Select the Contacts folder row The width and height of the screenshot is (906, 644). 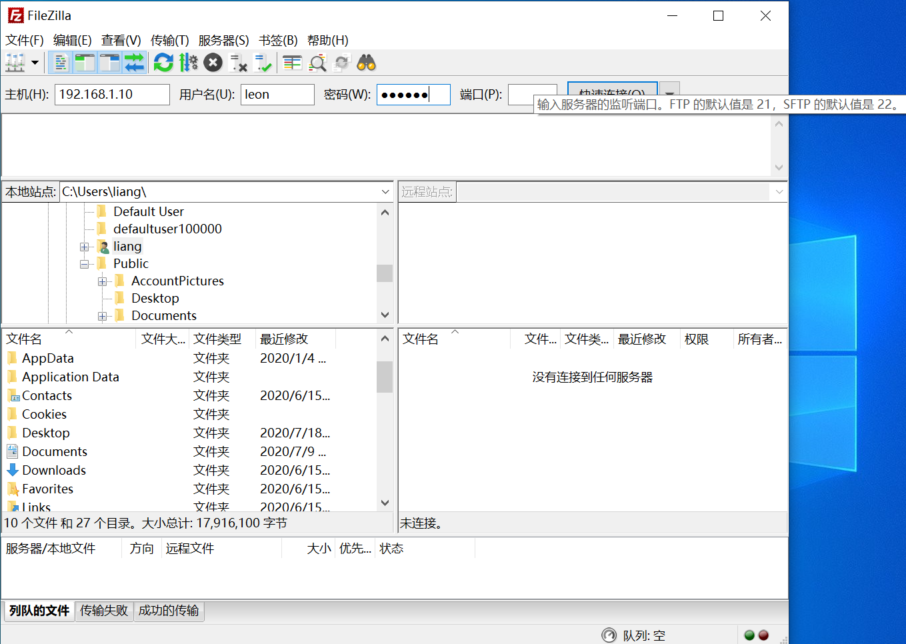[189, 395]
